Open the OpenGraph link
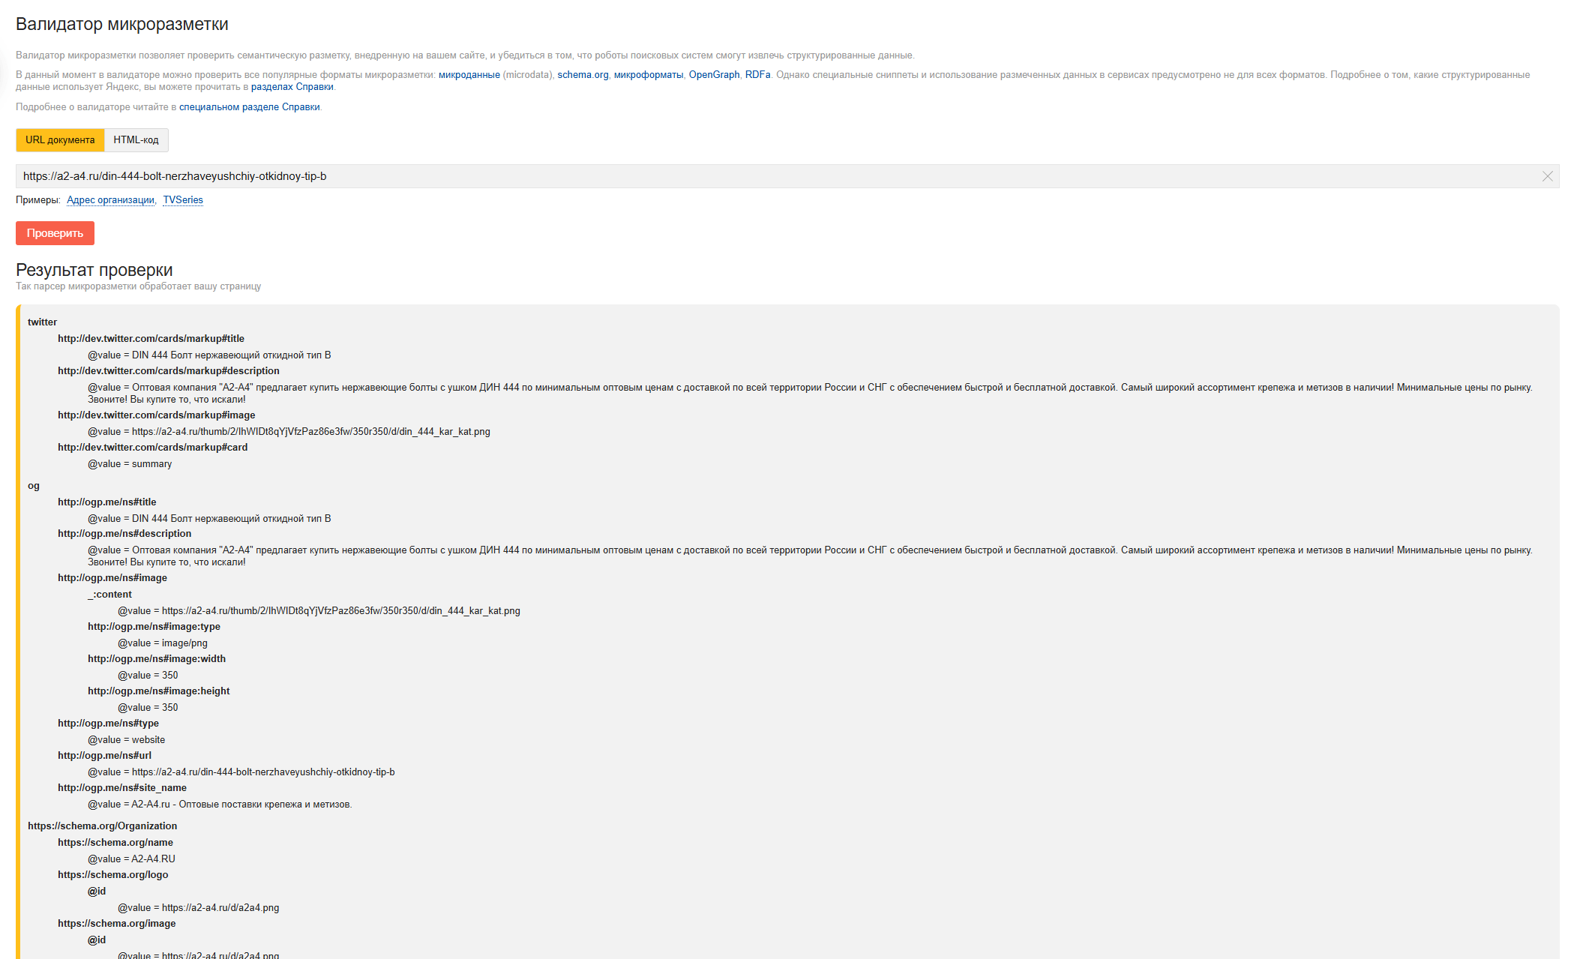The height and width of the screenshot is (959, 1577). [714, 75]
